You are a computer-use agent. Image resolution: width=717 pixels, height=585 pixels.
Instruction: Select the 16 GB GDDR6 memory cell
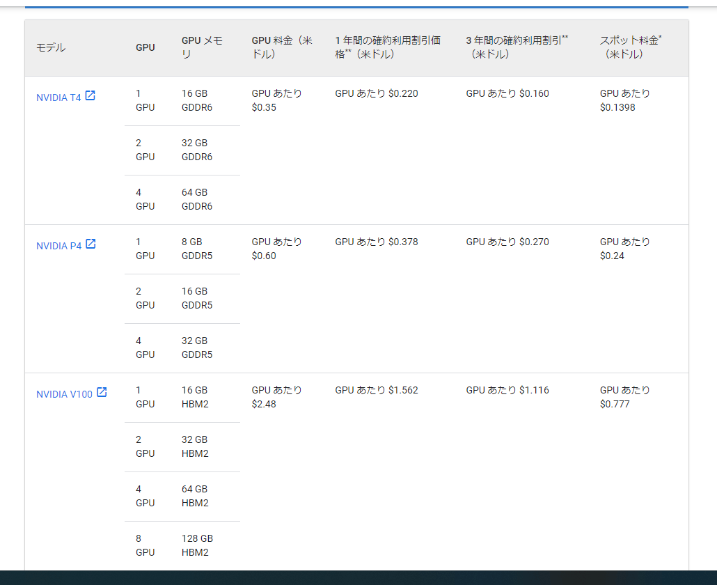(197, 100)
